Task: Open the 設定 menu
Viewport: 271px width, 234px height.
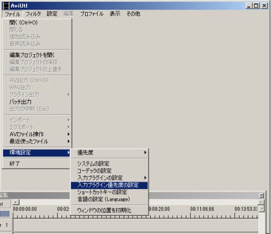Action: 52,14
